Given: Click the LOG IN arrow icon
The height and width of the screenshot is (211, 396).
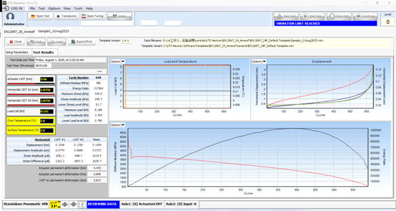Looking at the screenshot, I should coord(6,9).
